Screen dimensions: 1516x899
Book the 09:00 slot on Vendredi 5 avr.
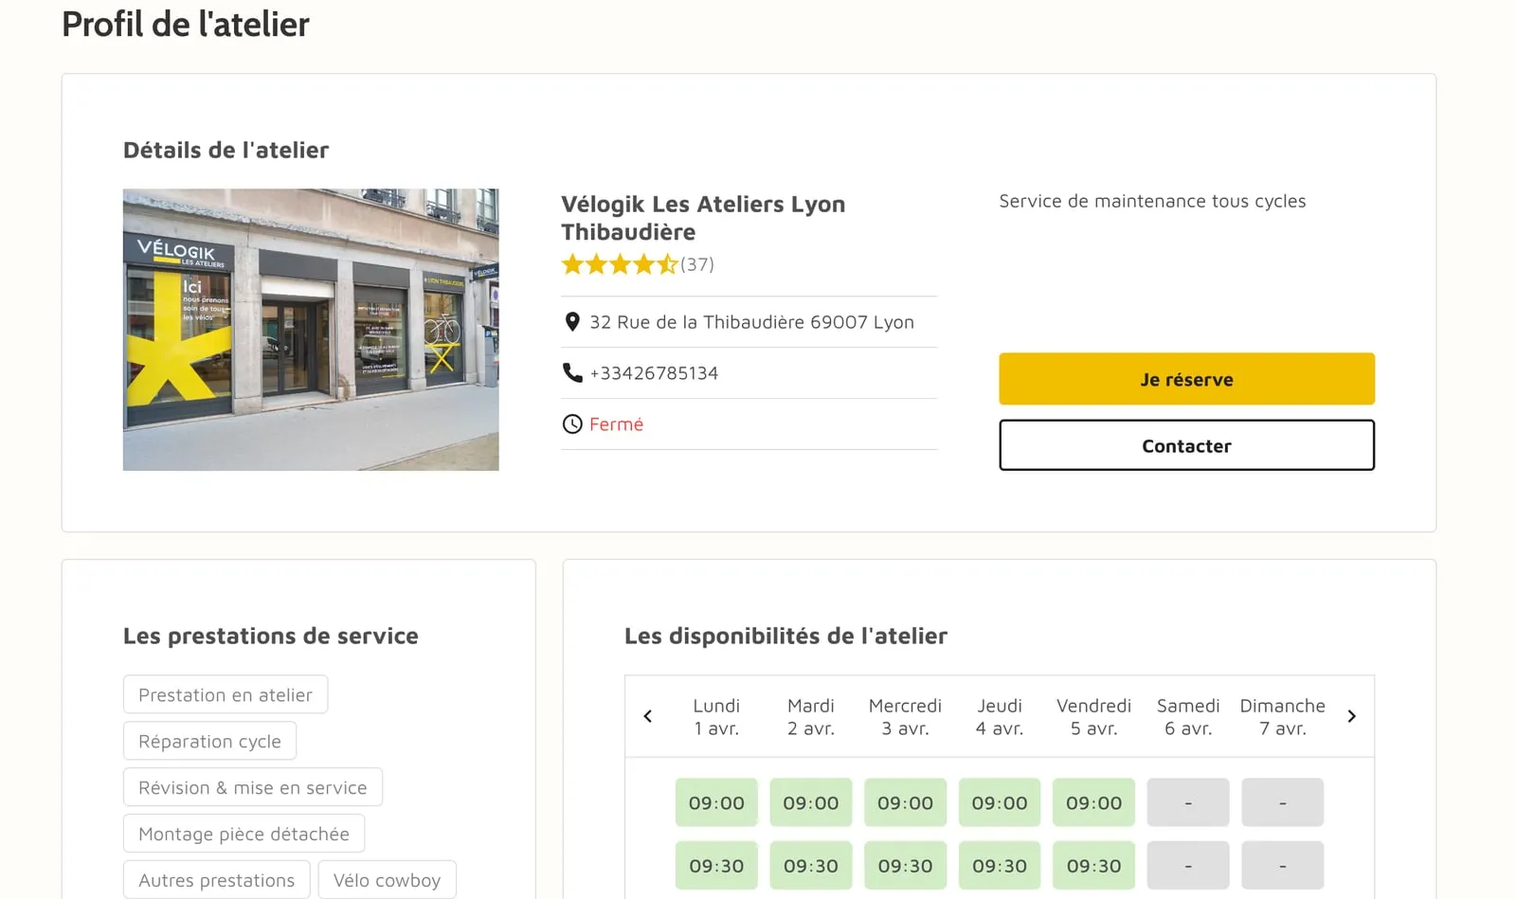coord(1093,802)
